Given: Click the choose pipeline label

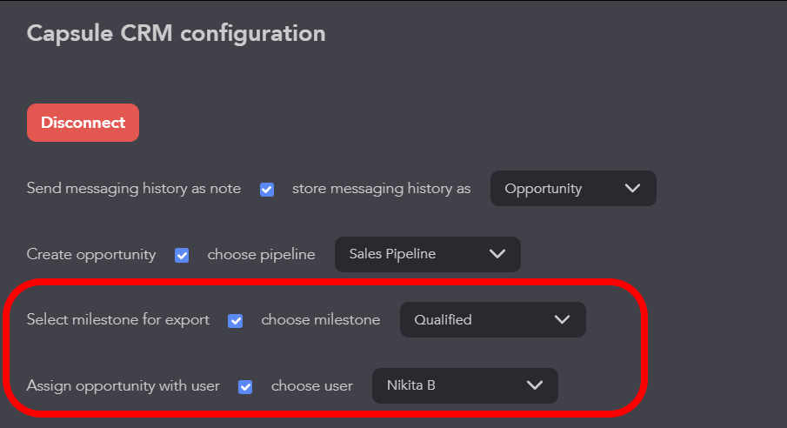Looking at the screenshot, I should pyautogui.click(x=261, y=255).
